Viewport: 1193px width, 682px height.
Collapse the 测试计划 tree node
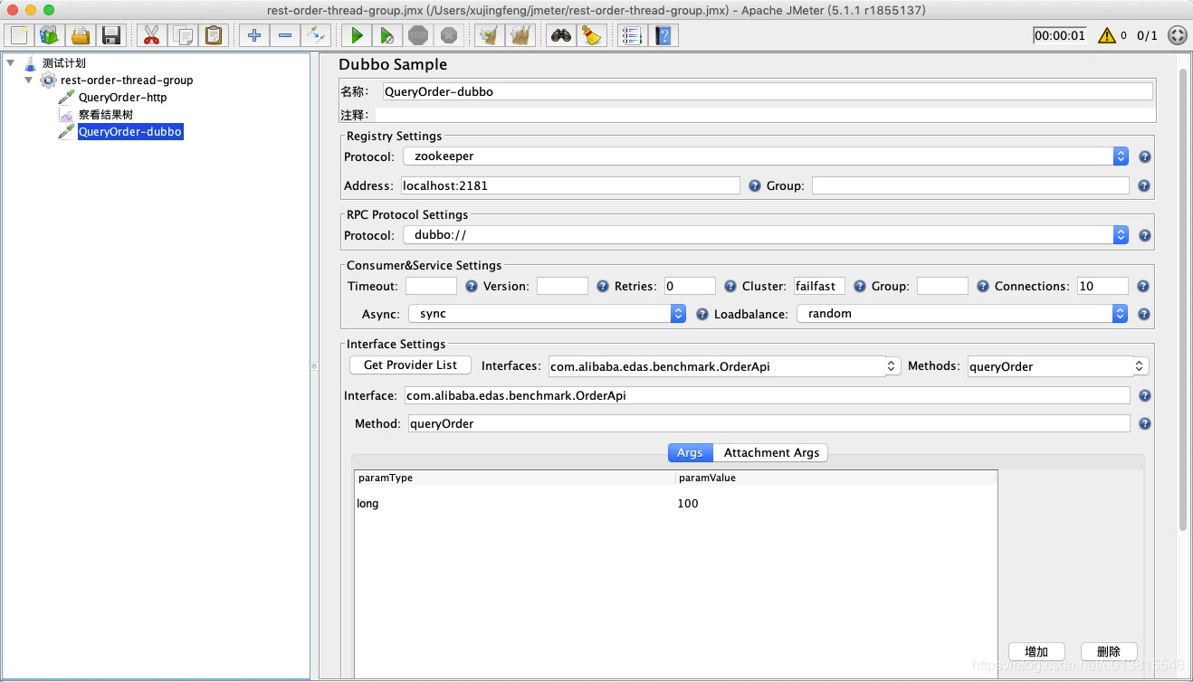[x=10, y=62]
